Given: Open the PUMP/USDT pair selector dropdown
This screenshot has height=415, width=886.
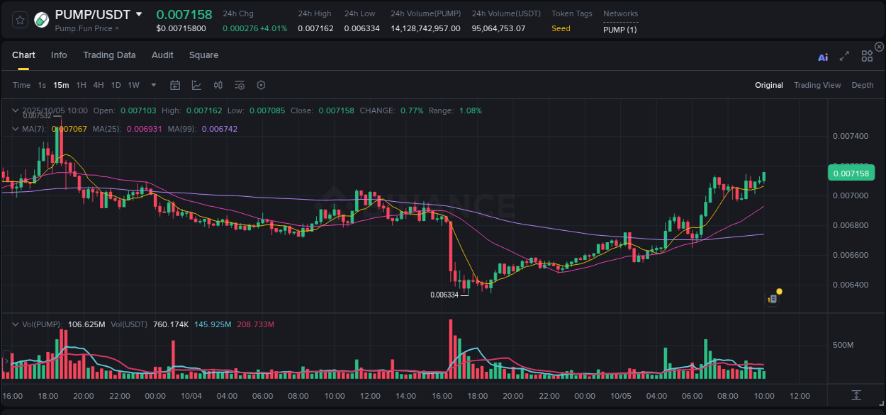Looking at the screenshot, I should 139,14.
